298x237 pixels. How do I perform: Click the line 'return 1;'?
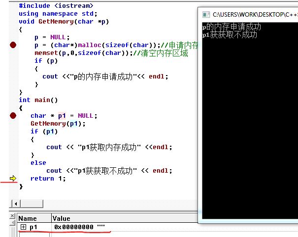coord(48,179)
